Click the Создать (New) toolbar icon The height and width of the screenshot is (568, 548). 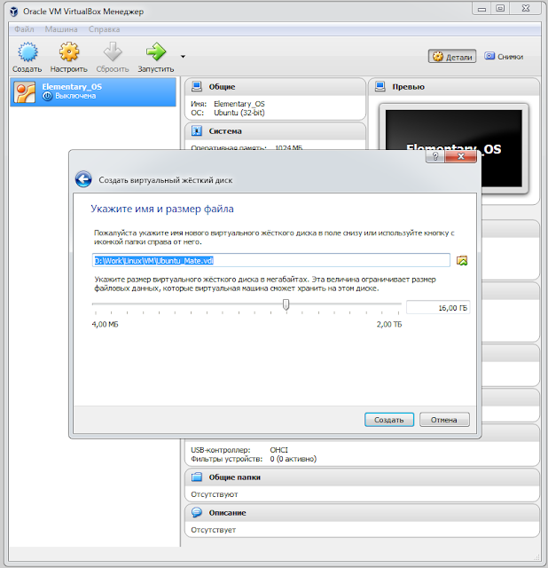point(27,52)
